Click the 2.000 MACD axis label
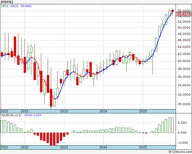Image resolution: width=192 pixels, height=154 pixels. (x=182, y=123)
